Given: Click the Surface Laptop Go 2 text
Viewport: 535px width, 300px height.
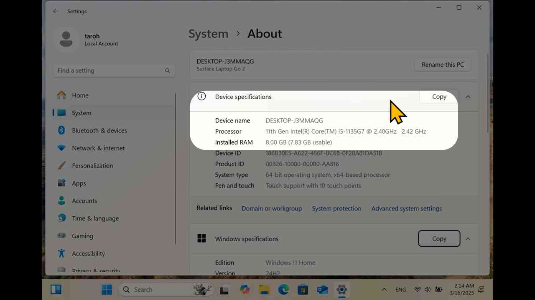Looking at the screenshot, I should click(x=221, y=69).
